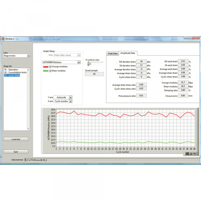Open the X axis Cycle number dropdown

70,101
